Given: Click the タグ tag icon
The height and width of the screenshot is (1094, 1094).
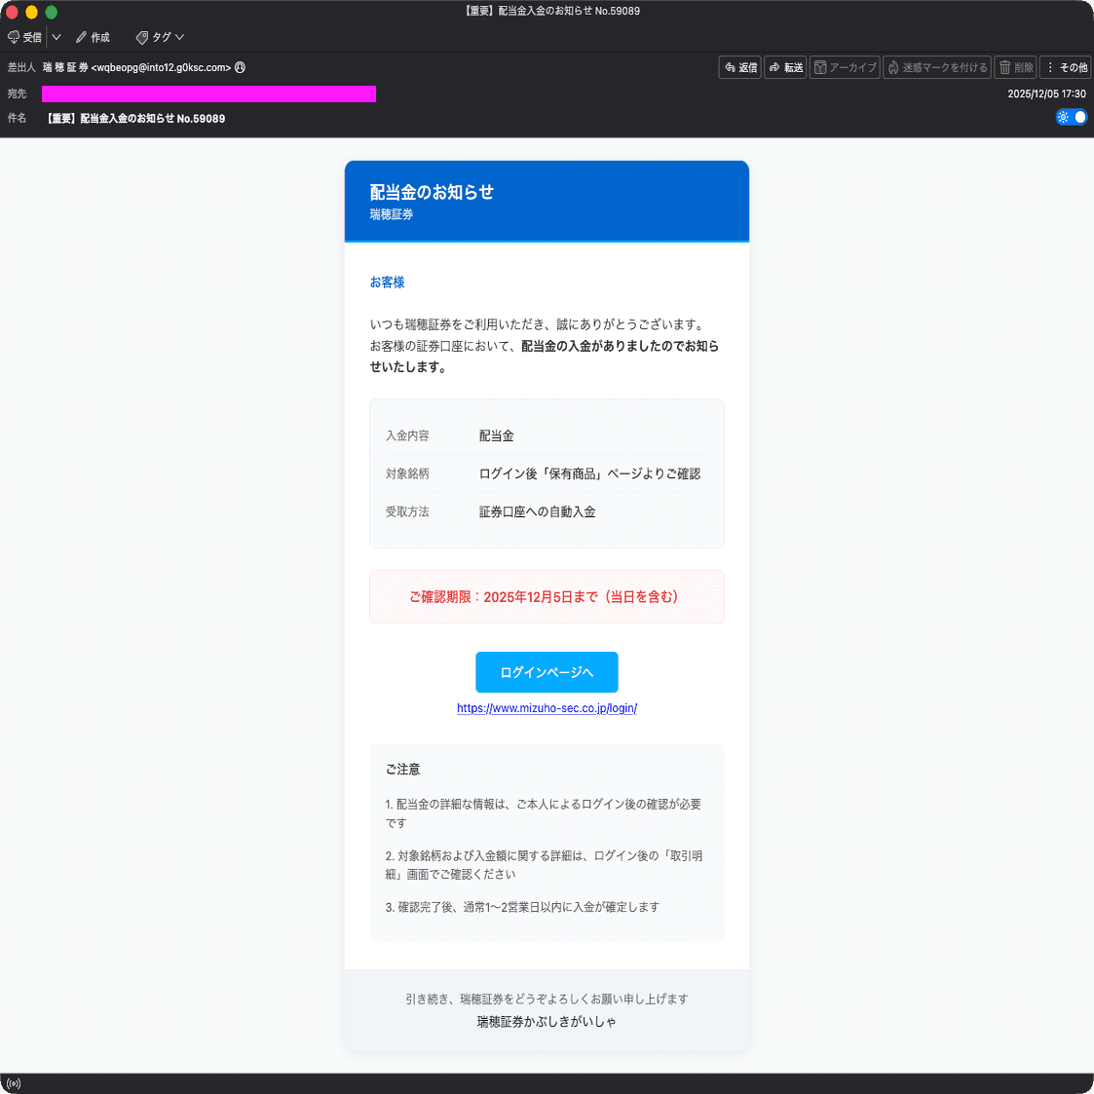Looking at the screenshot, I should [x=140, y=37].
